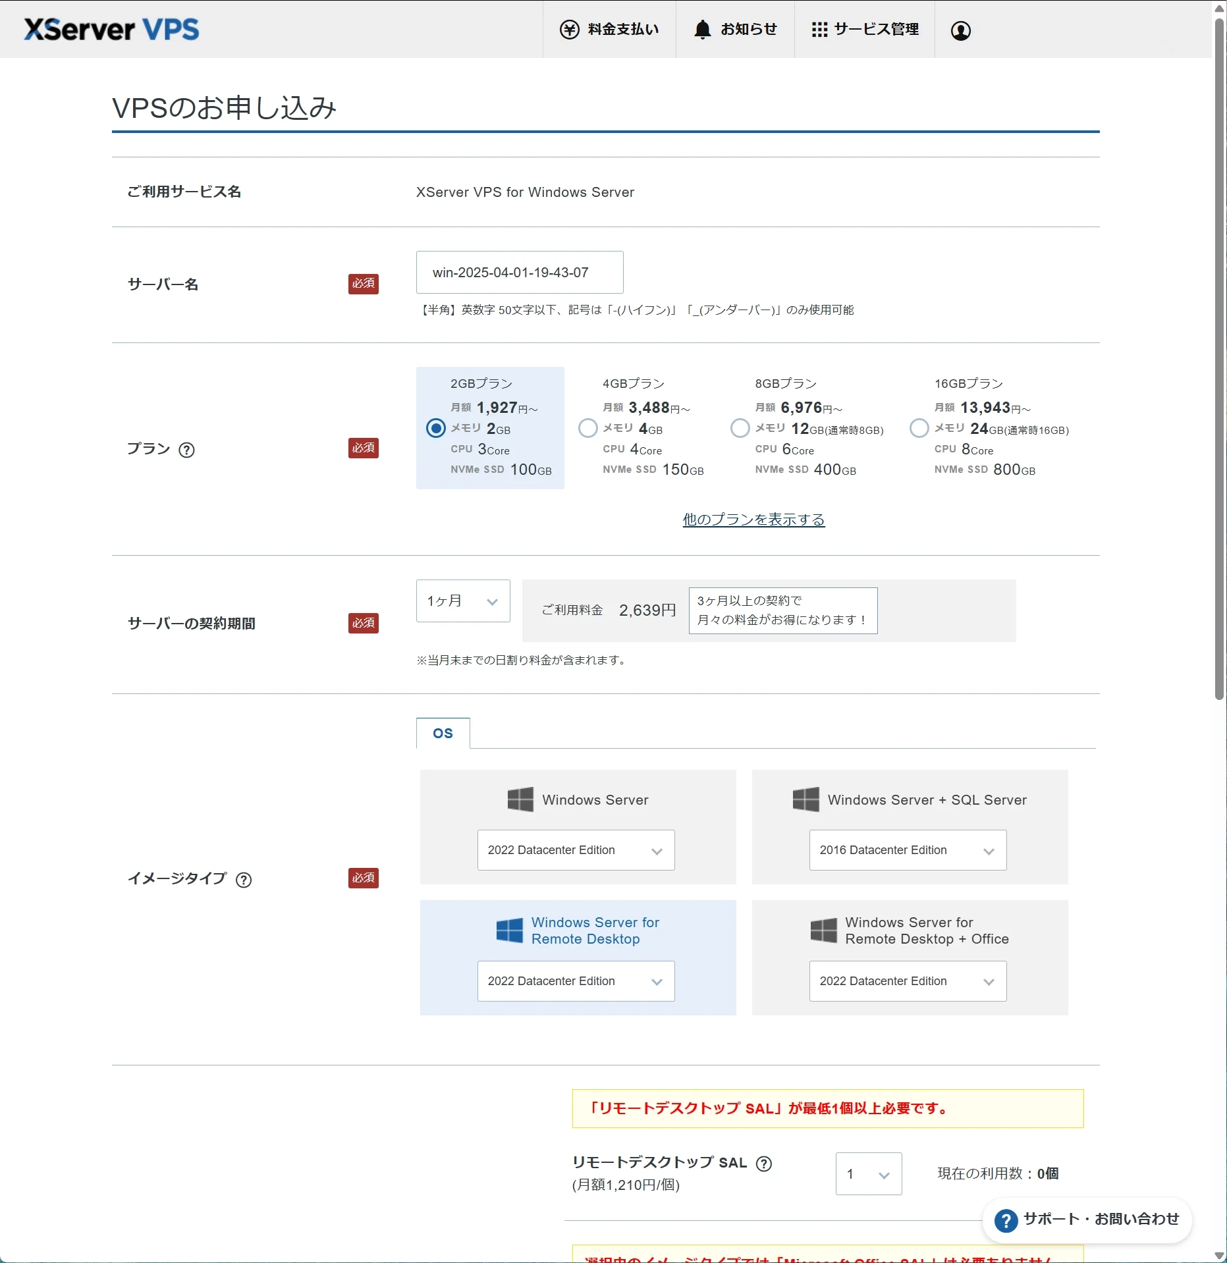Click the help icon next to イメージタイプ
1227x1263 pixels.
244,880
